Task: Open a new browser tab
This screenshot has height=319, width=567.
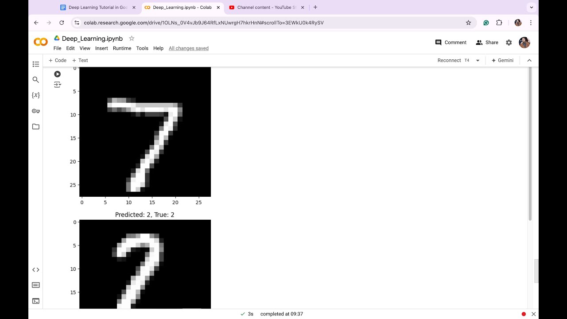Action: 315,8
